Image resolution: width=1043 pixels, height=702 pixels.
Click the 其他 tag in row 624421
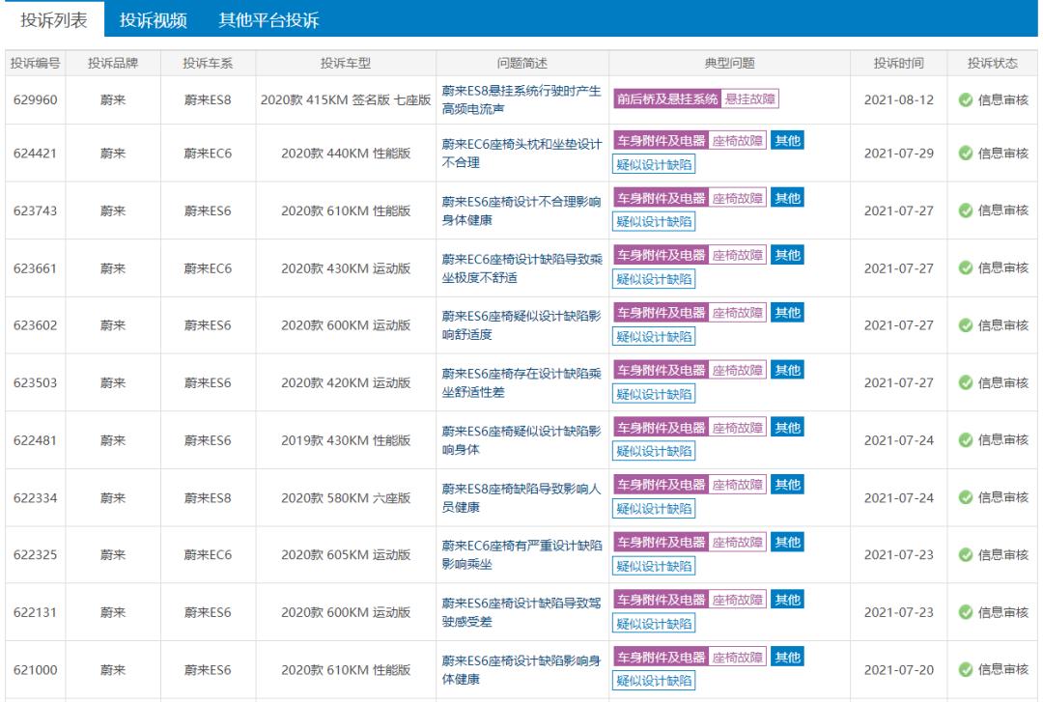pos(788,140)
